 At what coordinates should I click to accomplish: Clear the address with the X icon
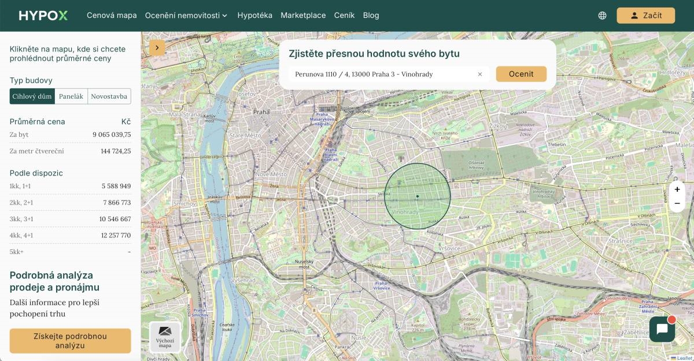click(480, 74)
